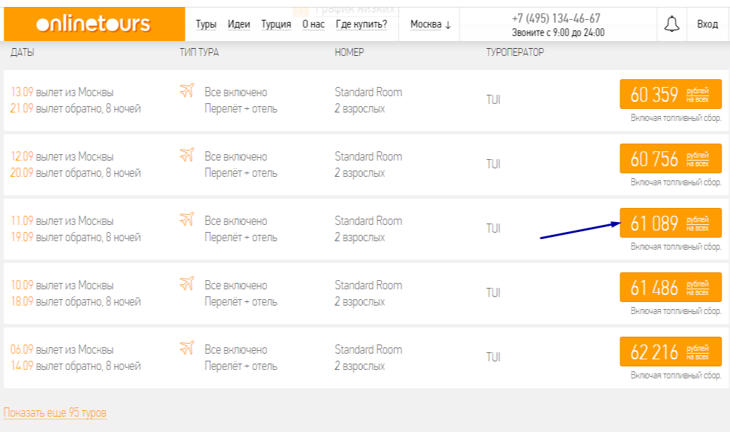Open the Идеи menu item

pos(239,25)
